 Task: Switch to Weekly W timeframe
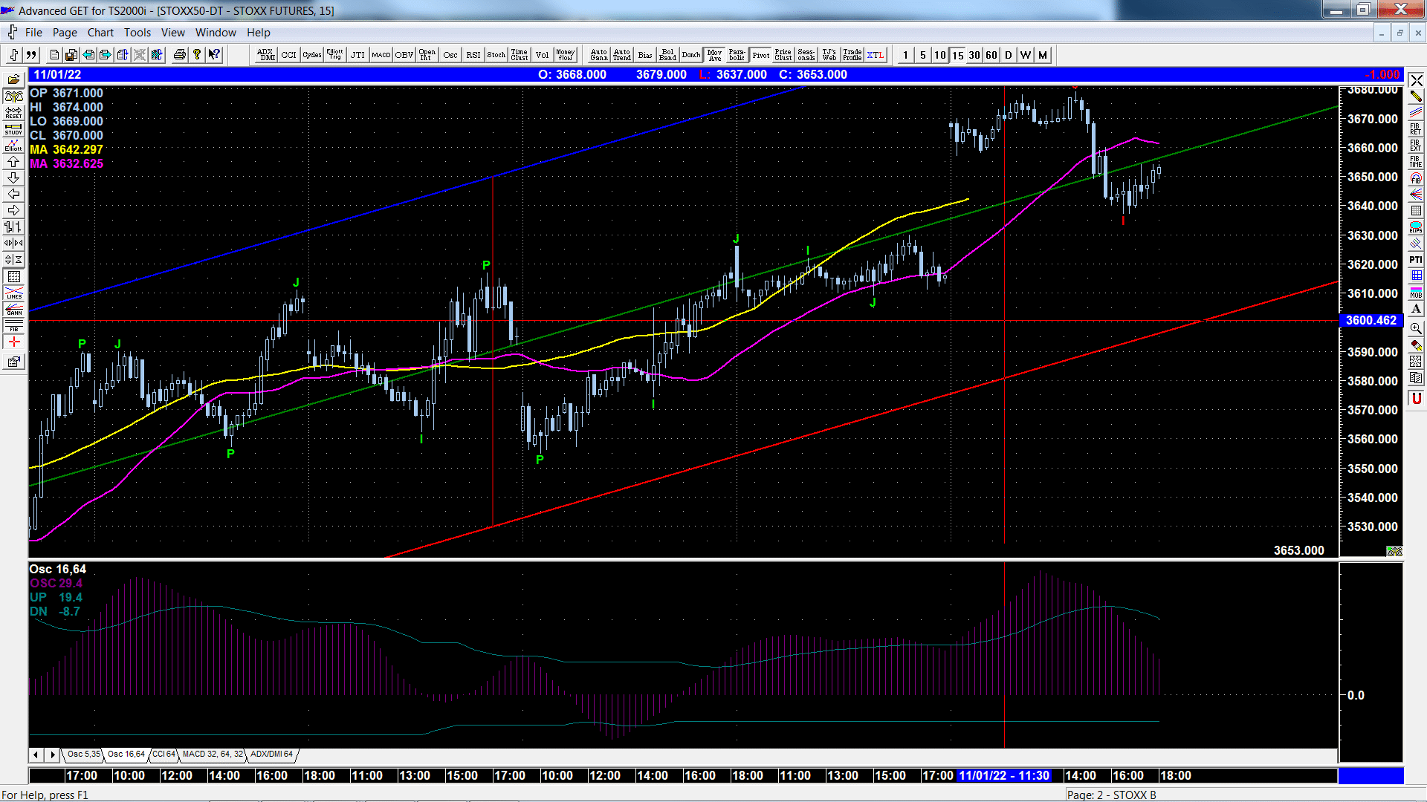pos(1026,55)
